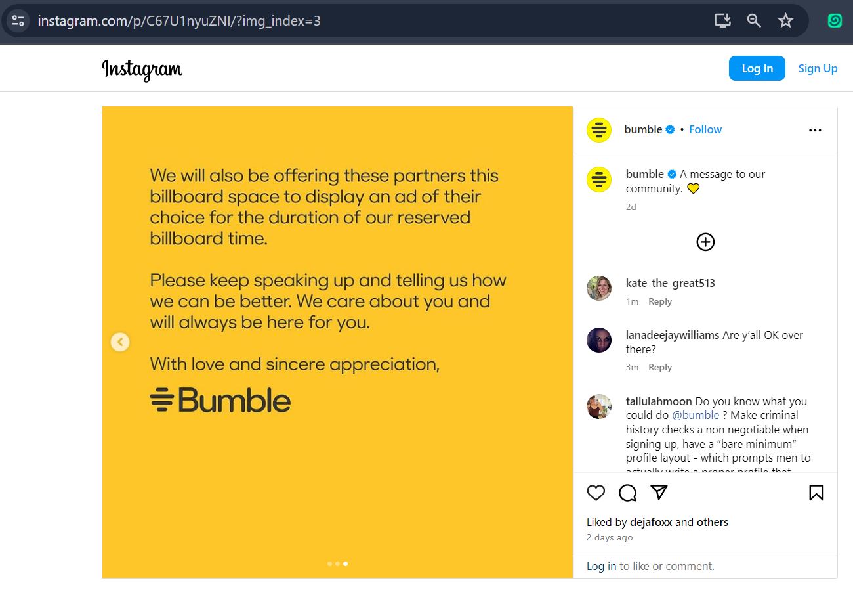The height and width of the screenshot is (595, 853).
Task: Open the @bumble mention in the comment
Action: [696, 415]
